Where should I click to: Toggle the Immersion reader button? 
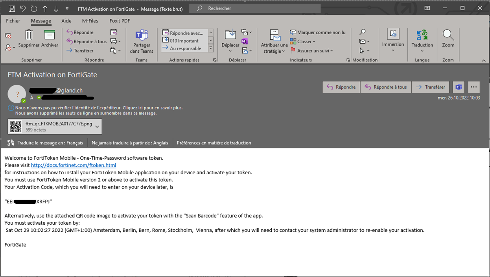(393, 35)
